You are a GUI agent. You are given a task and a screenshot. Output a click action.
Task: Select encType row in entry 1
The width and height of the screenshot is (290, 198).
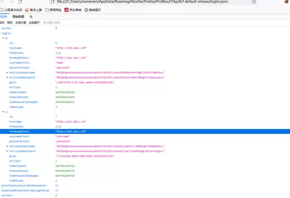point(145,161)
